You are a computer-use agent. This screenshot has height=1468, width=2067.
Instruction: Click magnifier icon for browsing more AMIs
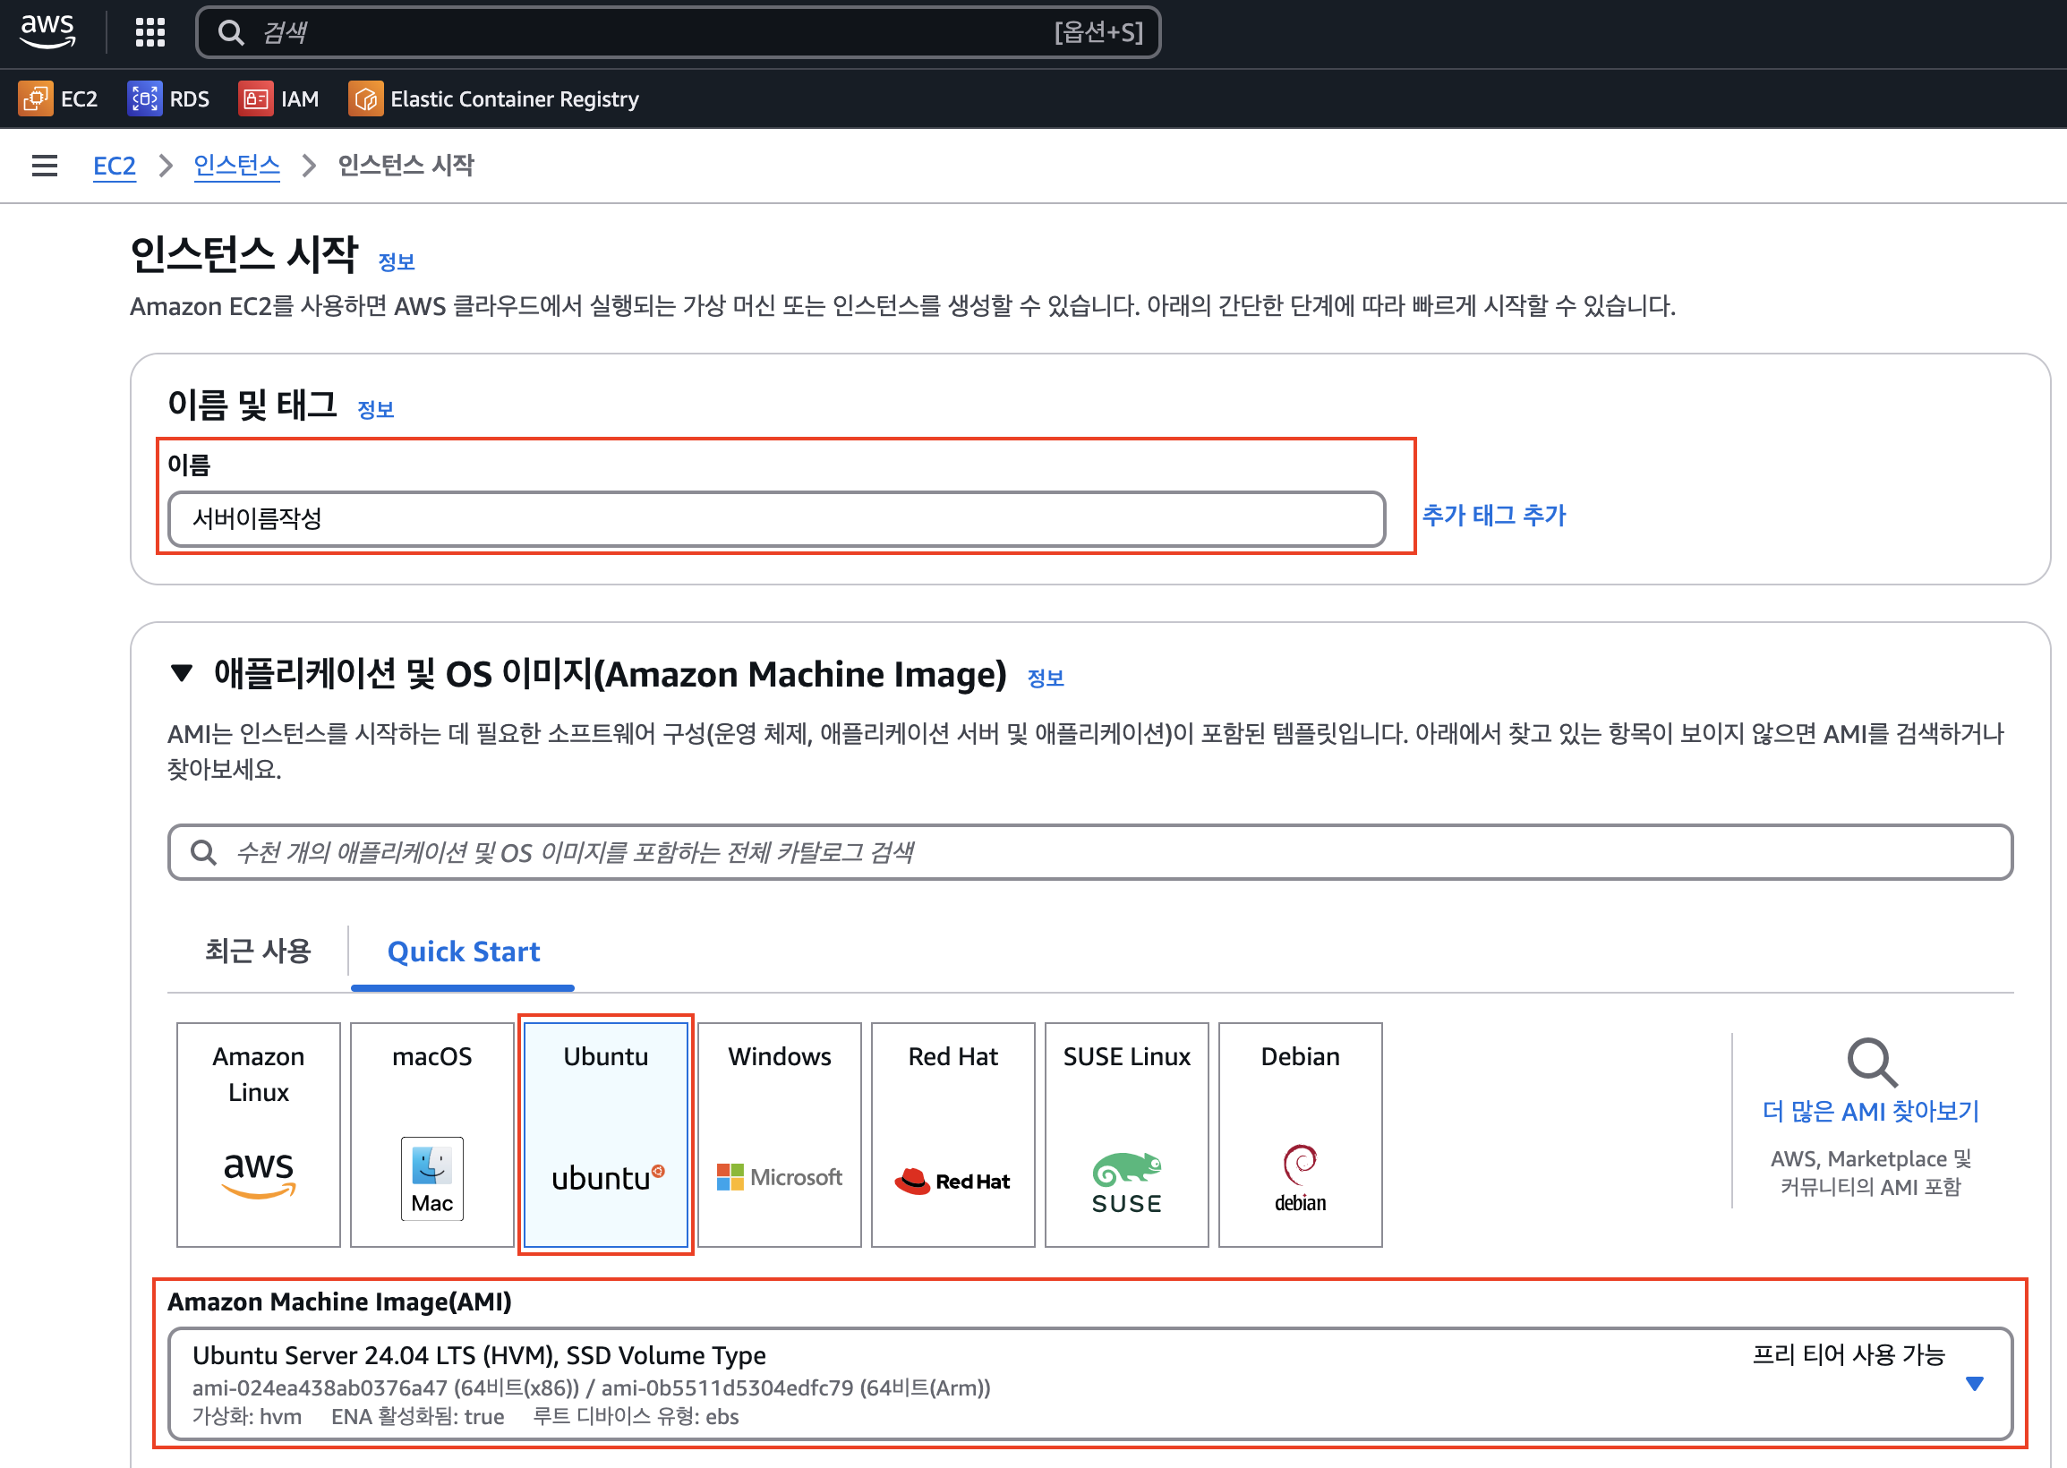[x=1871, y=1062]
